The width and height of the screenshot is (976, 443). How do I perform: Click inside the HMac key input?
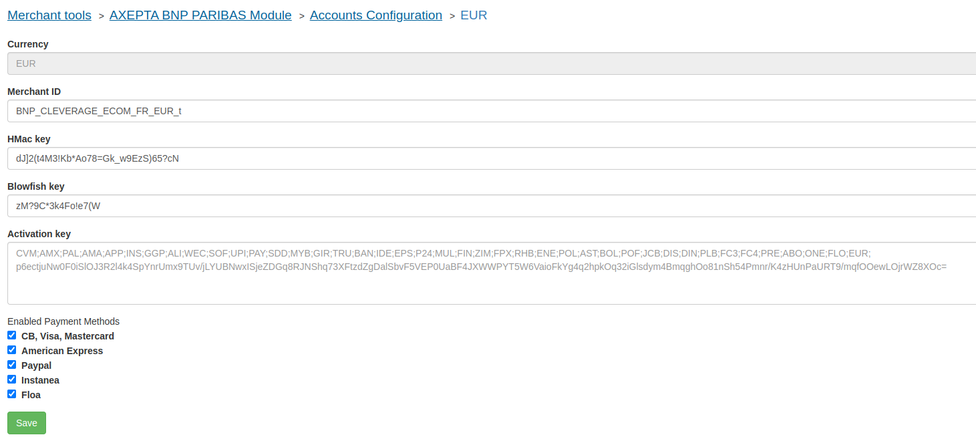[x=491, y=158]
